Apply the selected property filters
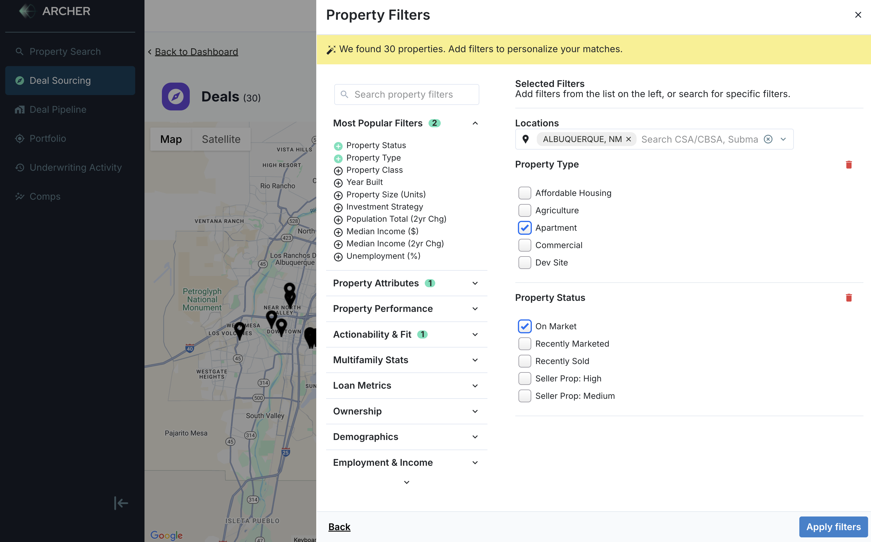The width and height of the screenshot is (871, 542). [x=835, y=526]
